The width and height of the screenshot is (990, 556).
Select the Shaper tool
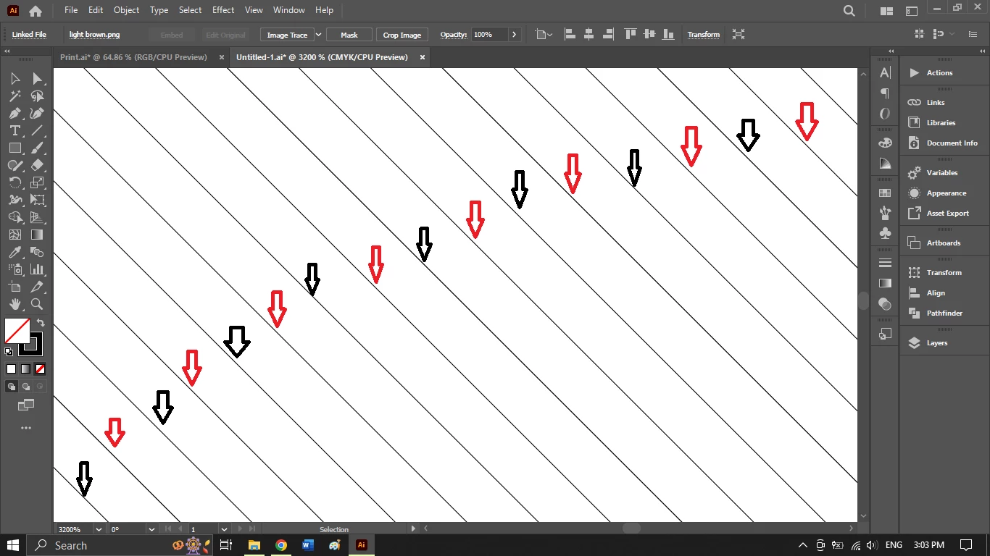(x=14, y=165)
